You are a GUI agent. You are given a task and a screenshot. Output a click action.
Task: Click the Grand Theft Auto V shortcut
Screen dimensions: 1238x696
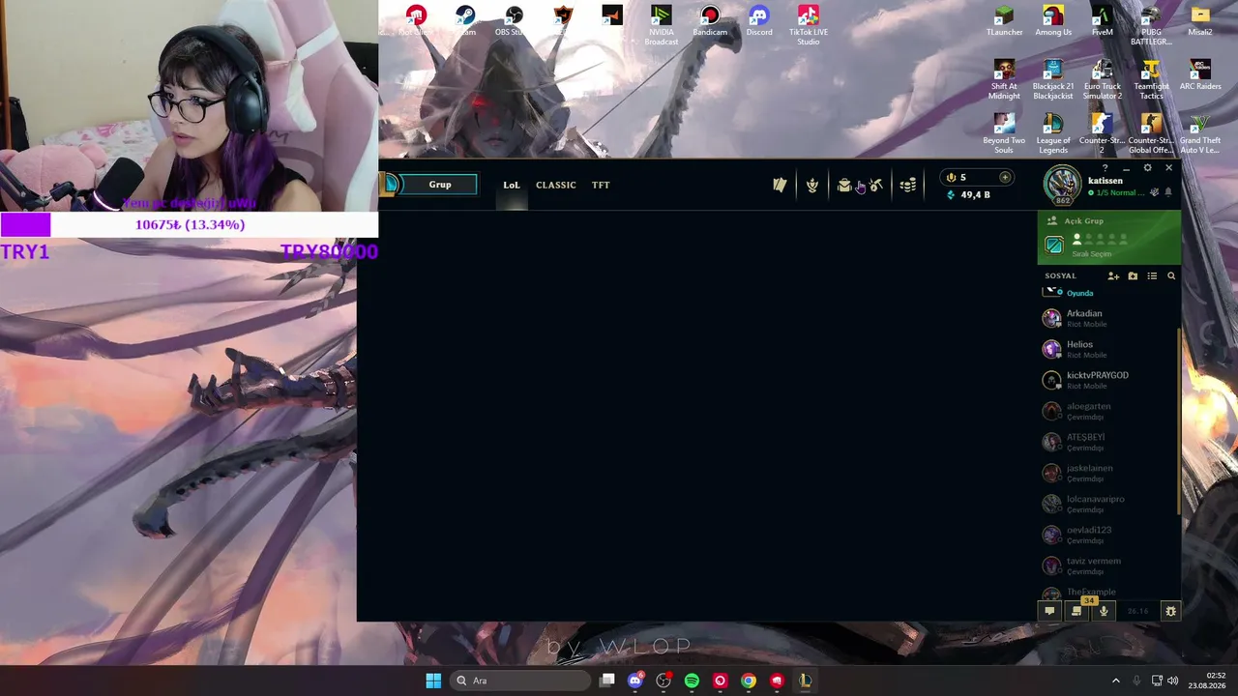pyautogui.click(x=1200, y=134)
